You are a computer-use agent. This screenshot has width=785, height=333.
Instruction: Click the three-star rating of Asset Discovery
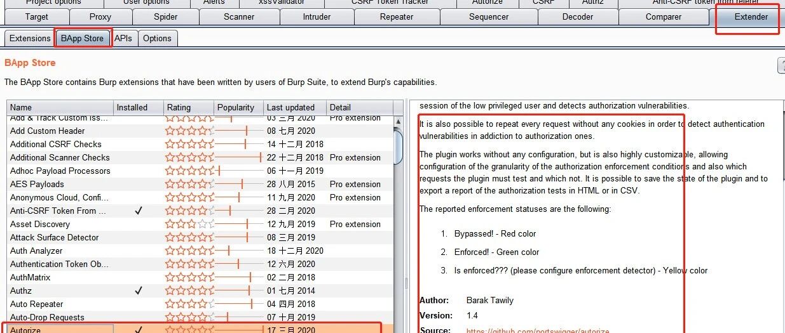190,224
